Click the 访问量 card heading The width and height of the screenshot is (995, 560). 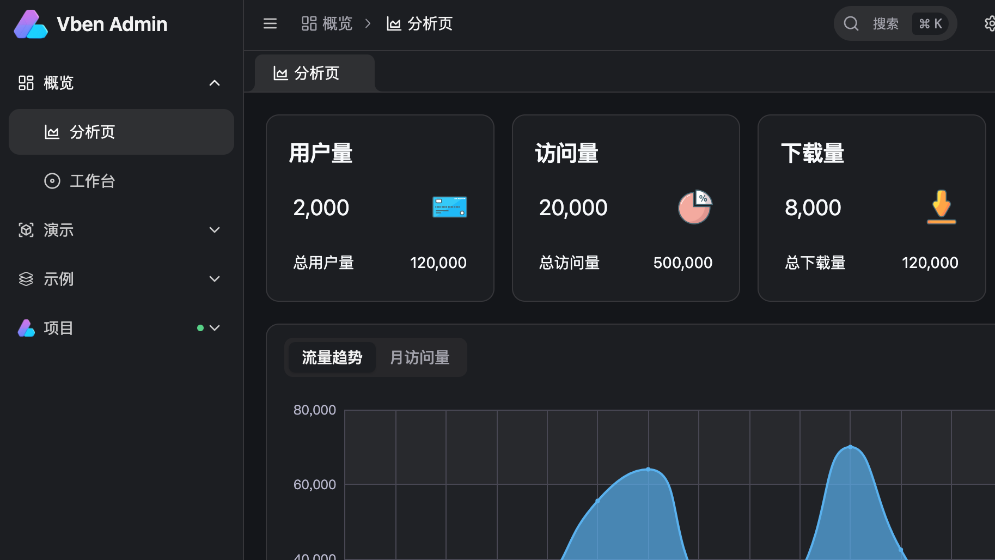click(567, 153)
